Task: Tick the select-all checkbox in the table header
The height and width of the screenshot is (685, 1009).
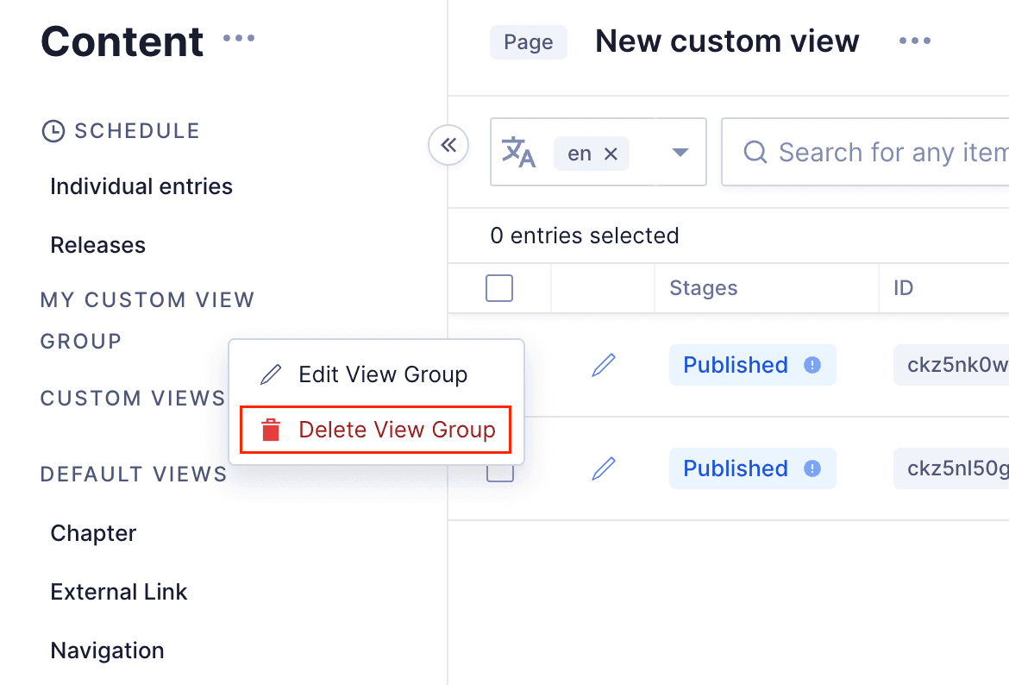Action: click(498, 287)
